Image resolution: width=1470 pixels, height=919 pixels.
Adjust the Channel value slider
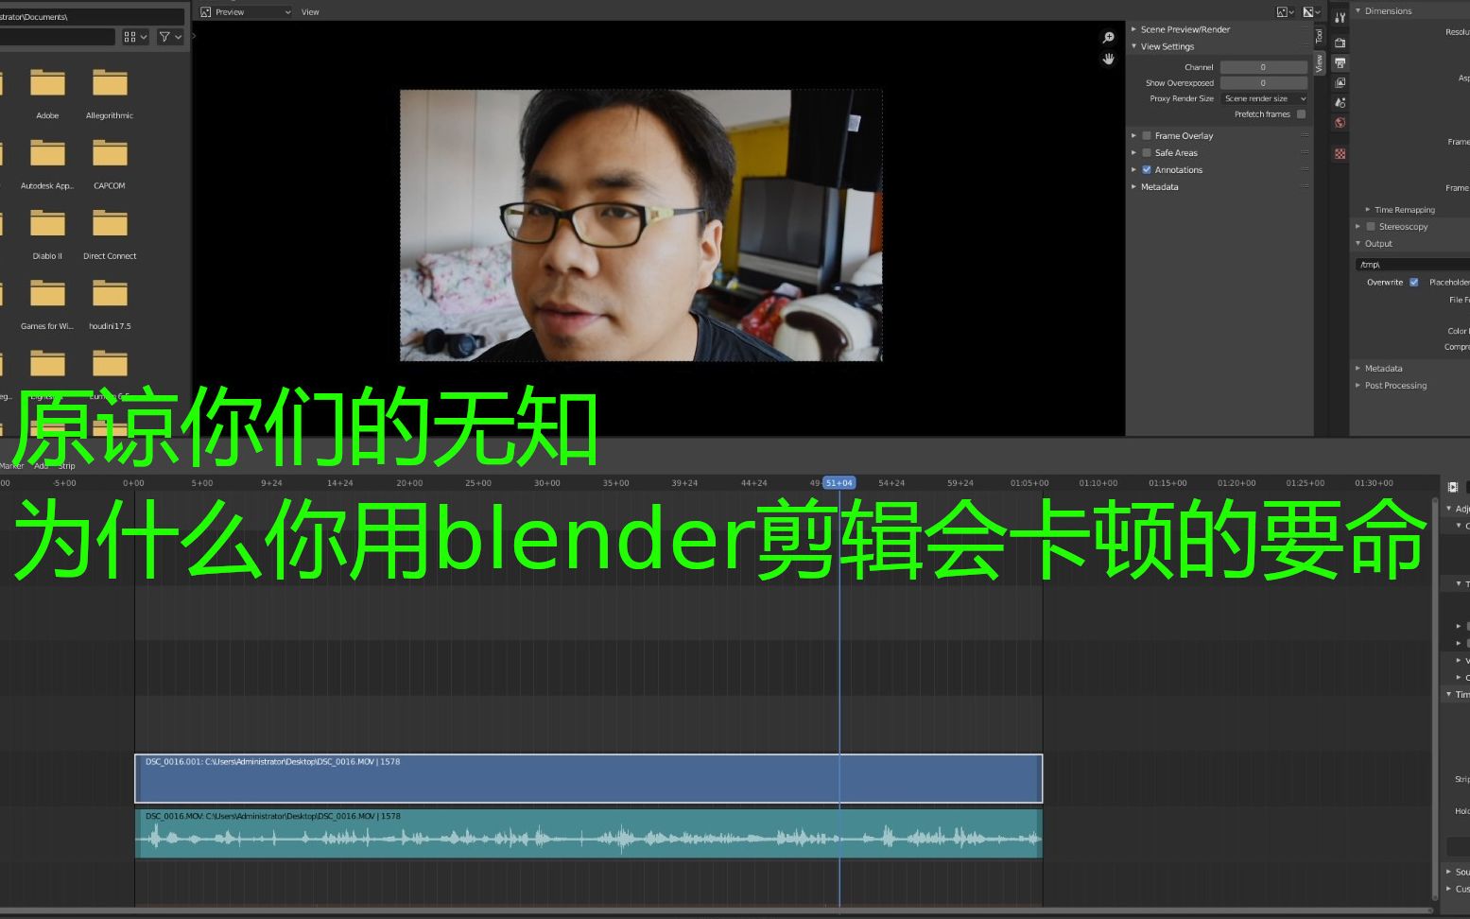tap(1263, 67)
